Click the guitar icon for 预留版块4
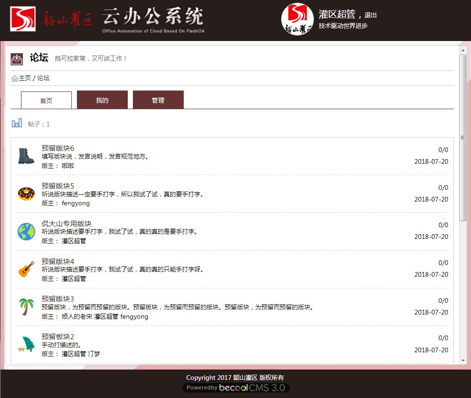This screenshot has height=398, width=471. 26,269
